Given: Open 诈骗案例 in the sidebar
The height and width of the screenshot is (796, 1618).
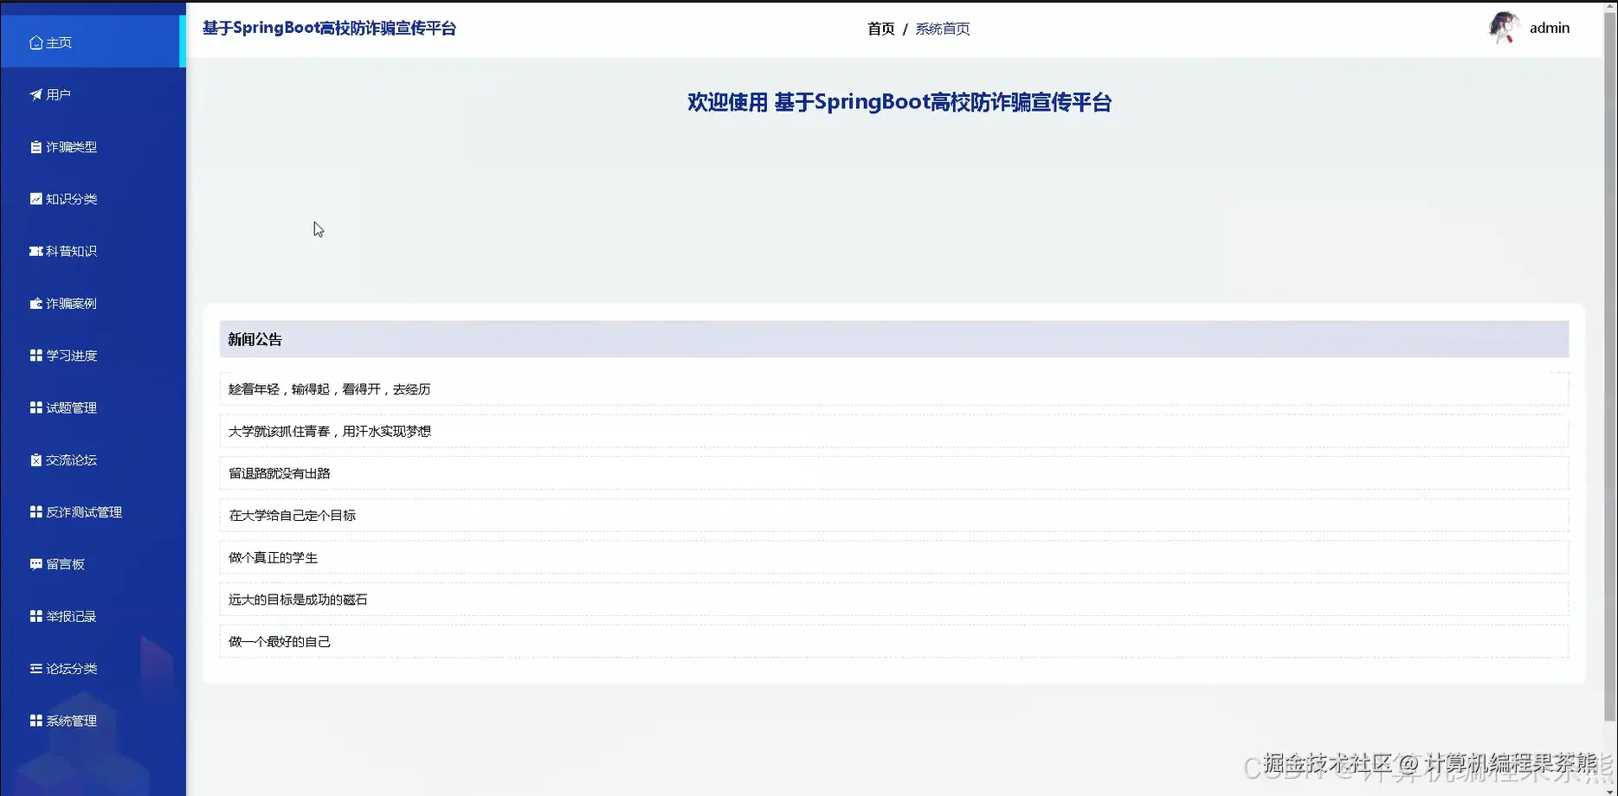Looking at the screenshot, I should point(93,304).
